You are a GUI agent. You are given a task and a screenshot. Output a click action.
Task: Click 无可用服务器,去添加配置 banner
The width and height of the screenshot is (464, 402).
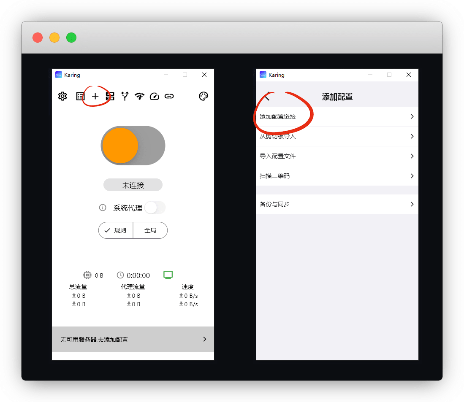133,339
